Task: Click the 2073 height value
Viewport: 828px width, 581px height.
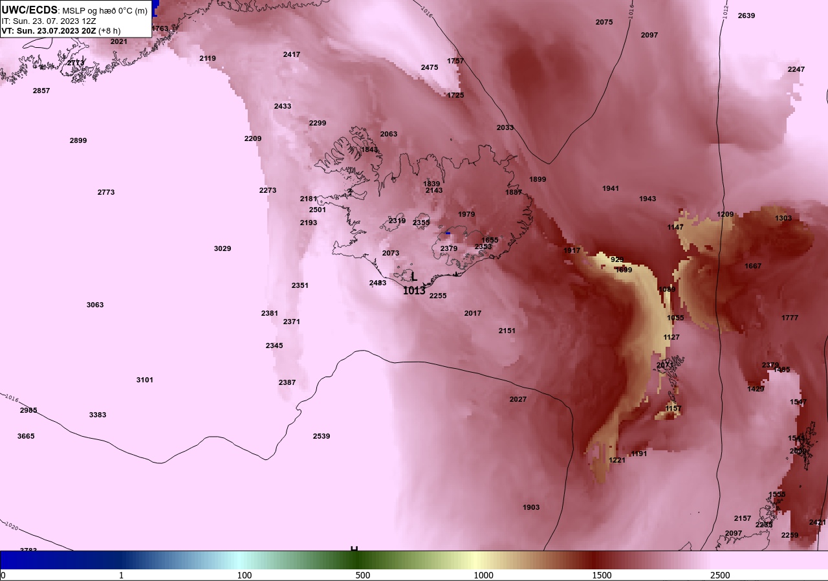Action: [x=391, y=253]
